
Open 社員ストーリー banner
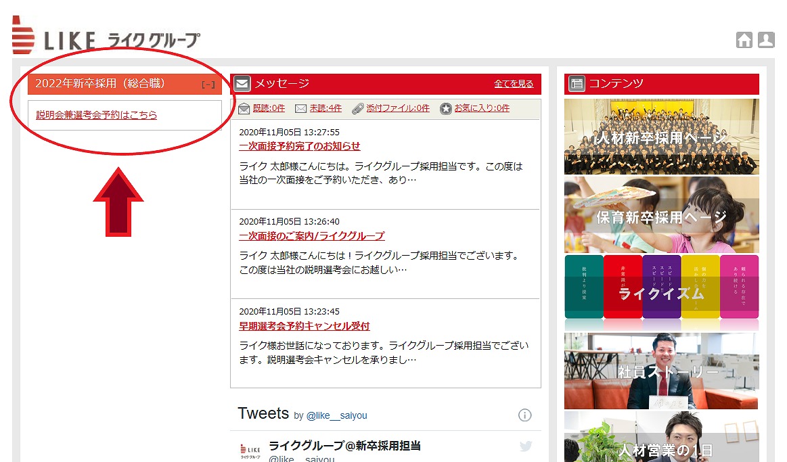point(662,371)
